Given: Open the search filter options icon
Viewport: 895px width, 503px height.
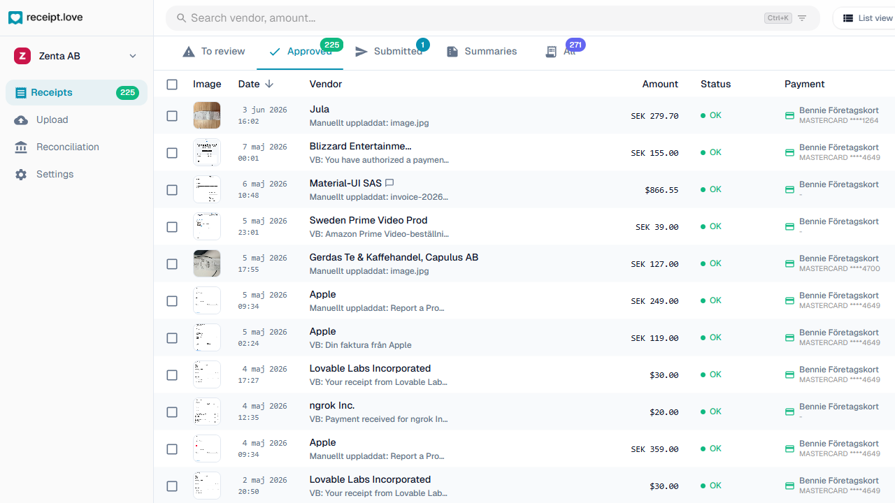Looking at the screenshot, I should 802,18.
